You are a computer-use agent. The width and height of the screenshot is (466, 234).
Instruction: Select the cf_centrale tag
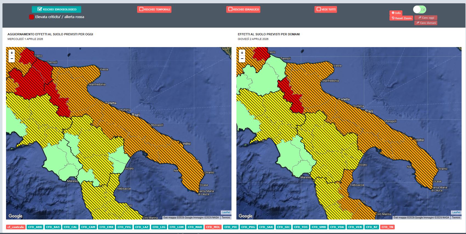click(16, 227)
